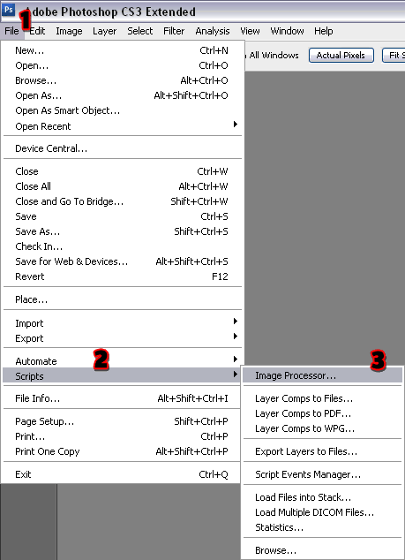The height and width of the screenshot is (560, 405).
Task: Open the Analysis menu
Action: [x=213, y=31]
